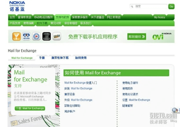Select the green Mail for Exchange page tab

[22, 58]
